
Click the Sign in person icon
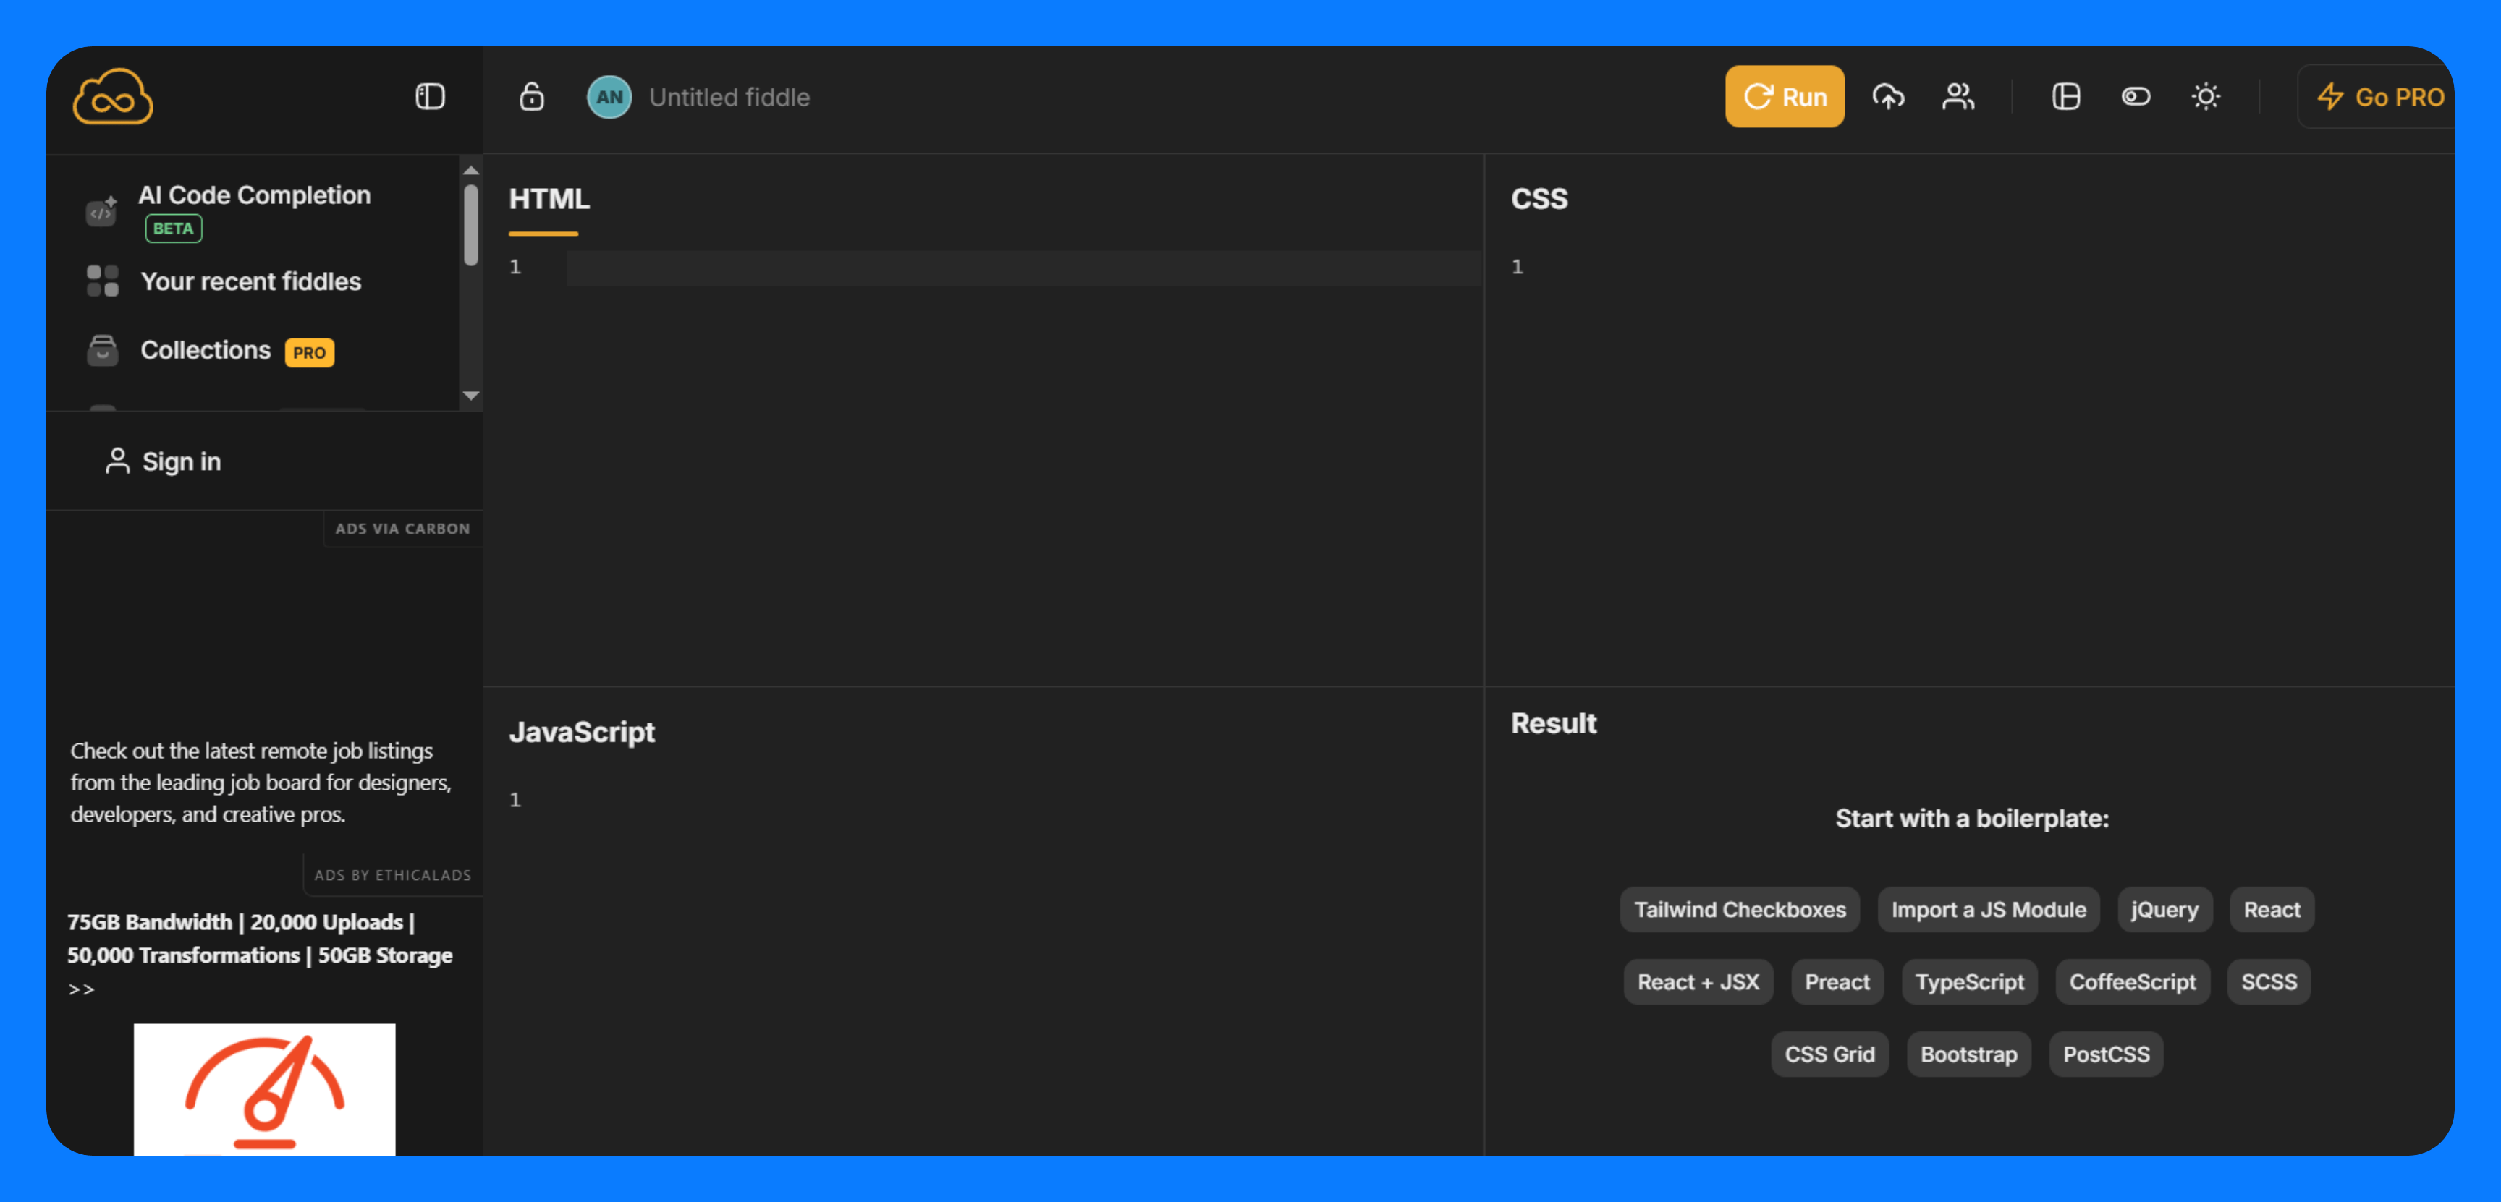117,461
